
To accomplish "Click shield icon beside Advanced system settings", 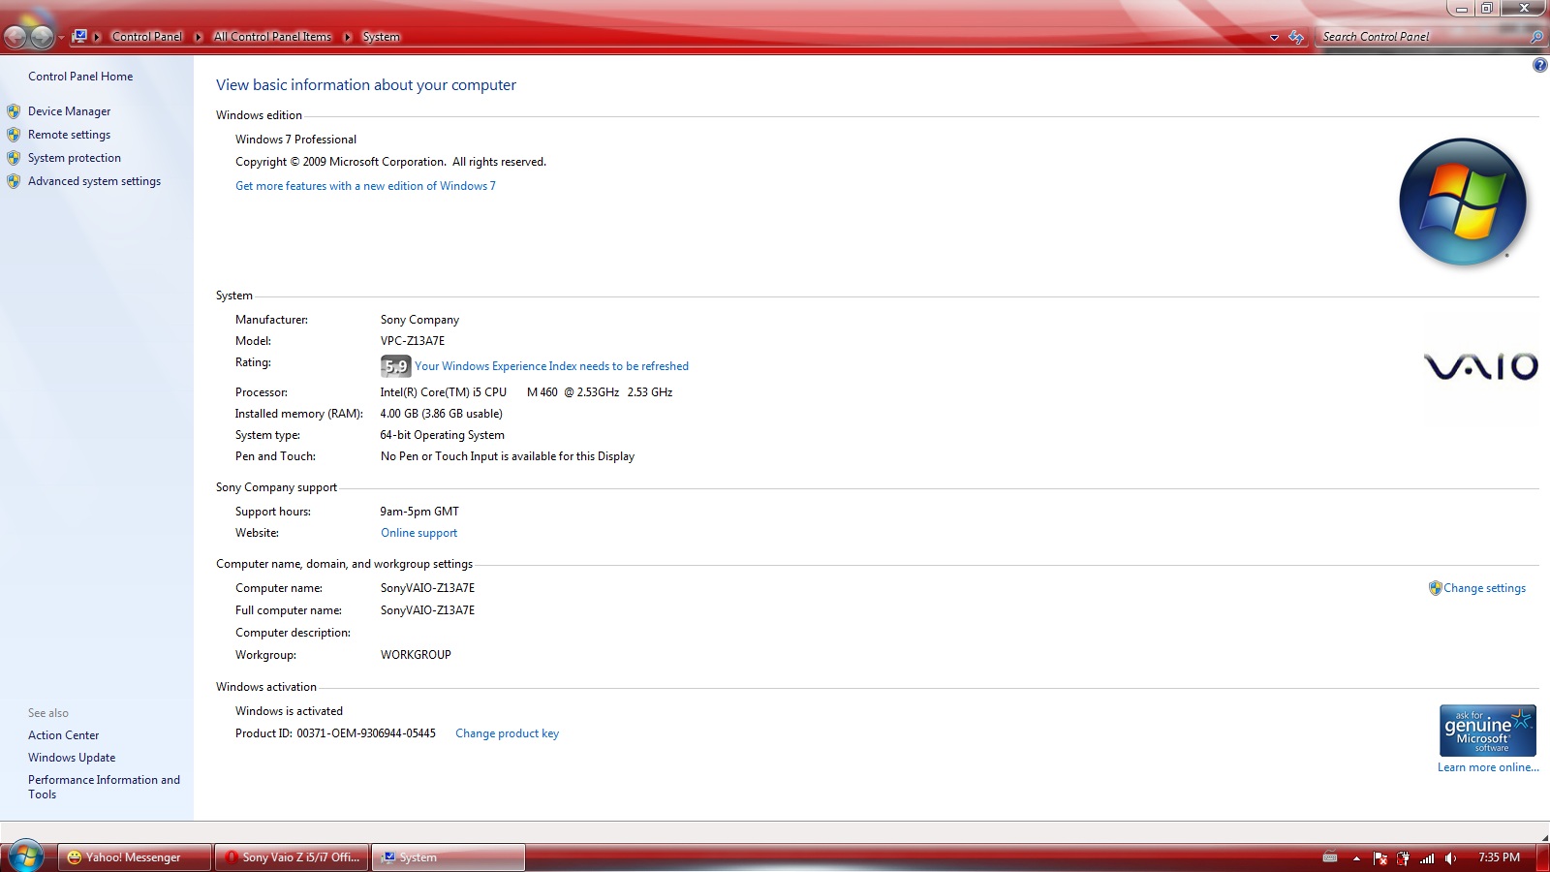I will 14,181.
